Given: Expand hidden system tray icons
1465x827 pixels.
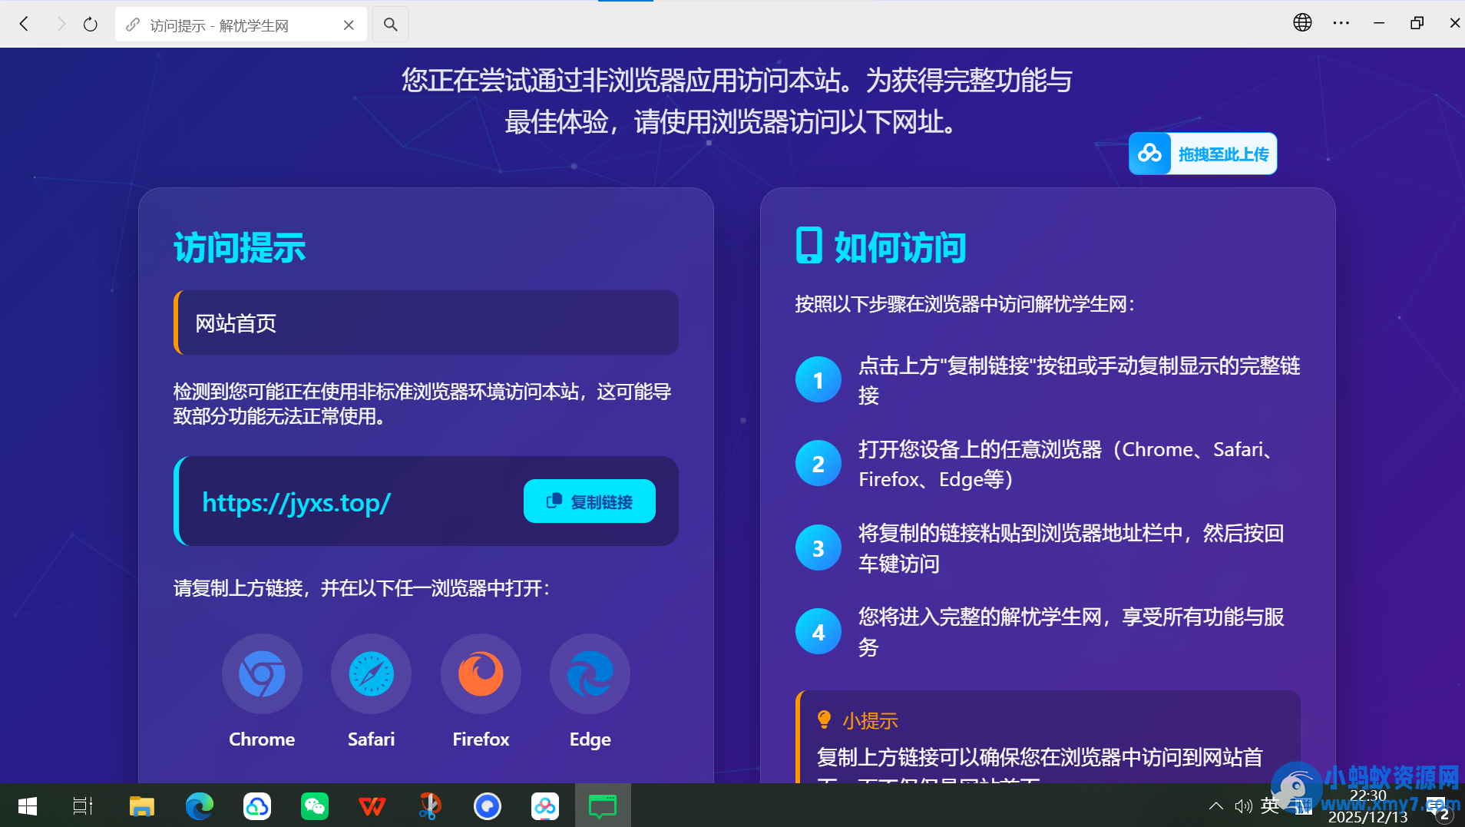Looking at the screenshot, I should pyautogui.click(x=1216, y=805).
